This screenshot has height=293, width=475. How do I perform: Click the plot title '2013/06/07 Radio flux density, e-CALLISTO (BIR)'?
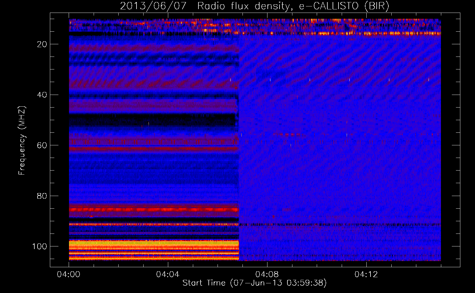(x=255, y=6)
